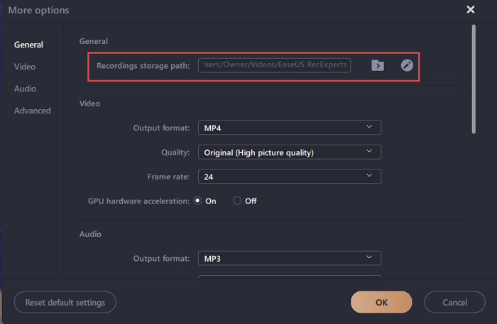Go to the Audio settings tab
Screen dimensions: 497x324
pos(25,89)
